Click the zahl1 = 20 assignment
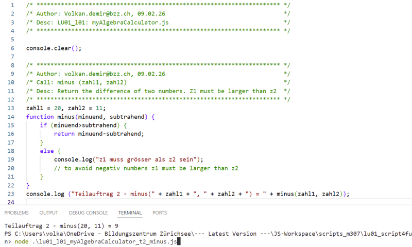The width and height of the screenshot is (412, 247). [x=43, y=108]
